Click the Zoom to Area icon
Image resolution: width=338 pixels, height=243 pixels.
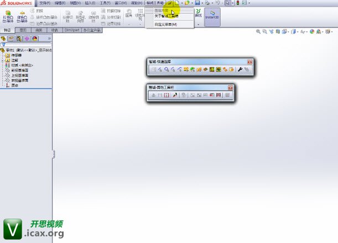[x=265, y=31]
